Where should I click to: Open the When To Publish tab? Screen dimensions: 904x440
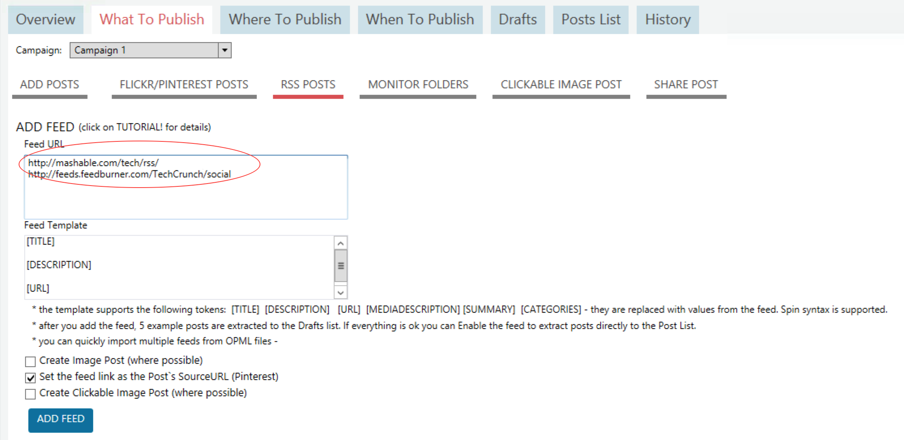[x=420, y=19]
